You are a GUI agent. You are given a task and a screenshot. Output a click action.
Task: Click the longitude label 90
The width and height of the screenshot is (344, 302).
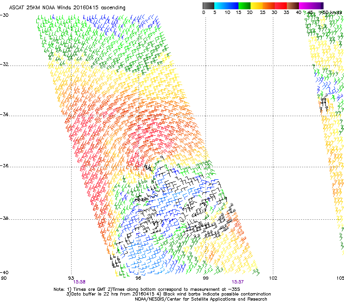(4, 278)
